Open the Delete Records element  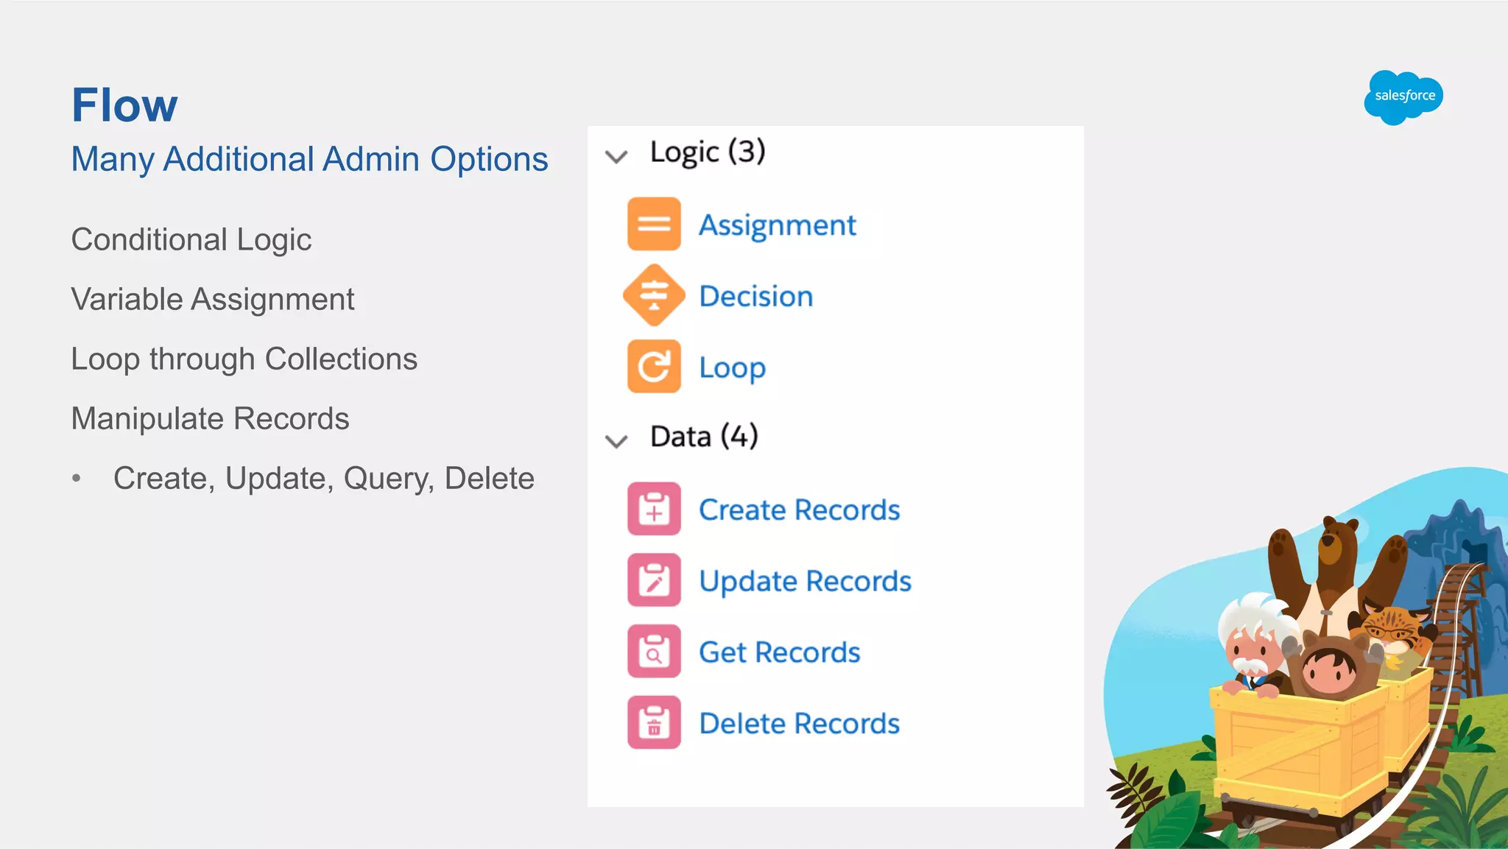coord(800,724)
